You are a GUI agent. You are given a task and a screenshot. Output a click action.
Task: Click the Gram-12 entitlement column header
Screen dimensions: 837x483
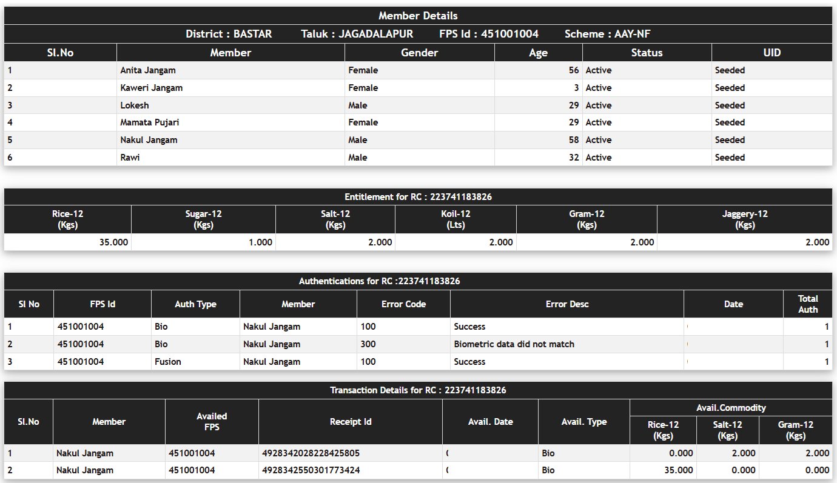tap(587, 219)
